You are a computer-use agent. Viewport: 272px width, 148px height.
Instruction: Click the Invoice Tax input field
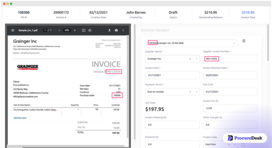[x=230, y=108]
